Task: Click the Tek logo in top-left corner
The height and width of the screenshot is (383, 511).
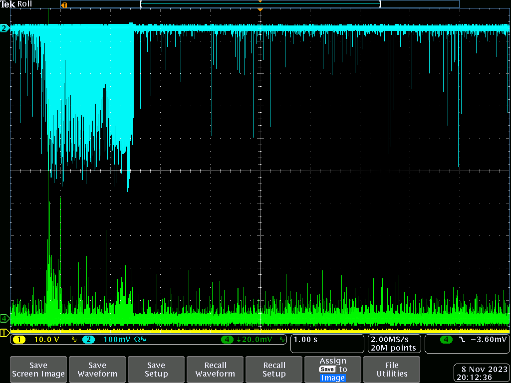Action: pyautogui.click(x=8, y=4)
